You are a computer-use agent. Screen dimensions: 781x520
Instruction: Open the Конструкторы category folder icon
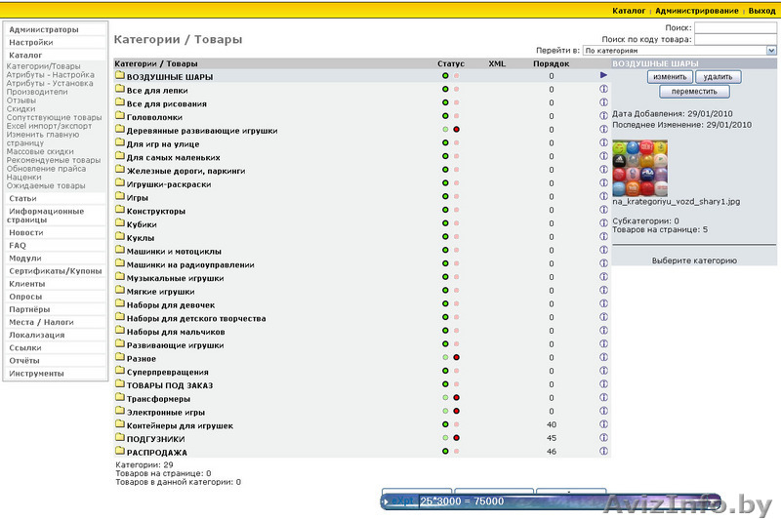point(119,211)
